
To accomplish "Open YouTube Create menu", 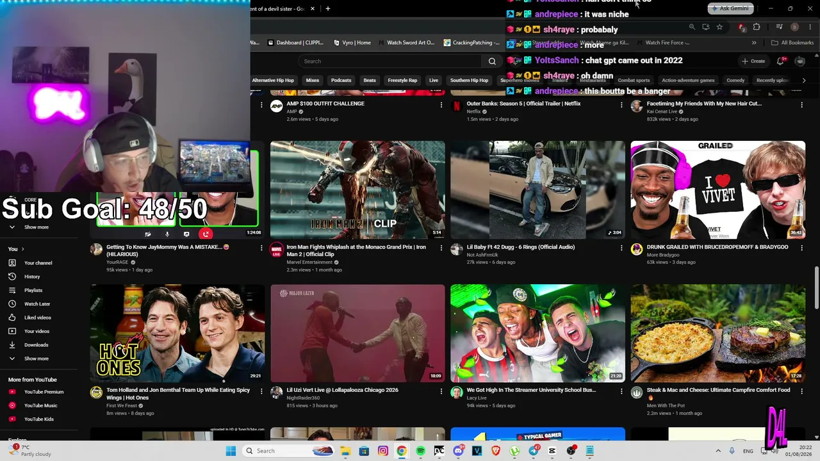I will coord(753,61).
